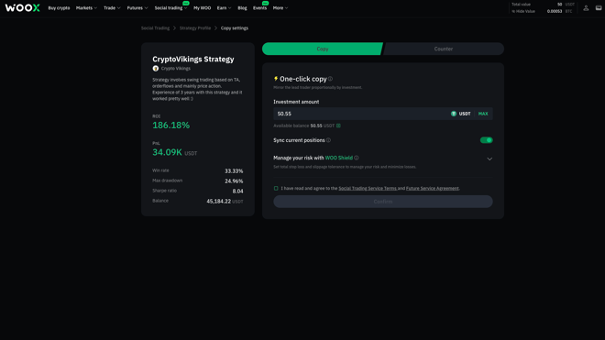Click the Crypto Vikings avatar icon

(156, 69)
